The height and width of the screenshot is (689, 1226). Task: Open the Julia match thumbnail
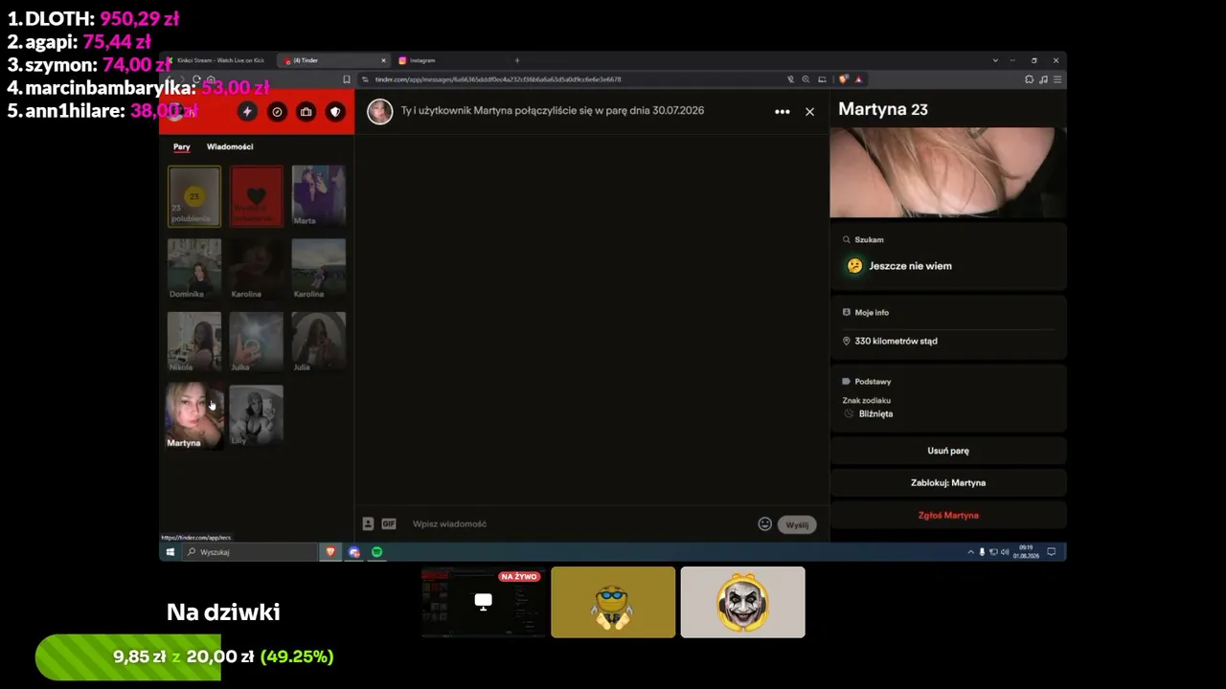(x=319, y=342)
